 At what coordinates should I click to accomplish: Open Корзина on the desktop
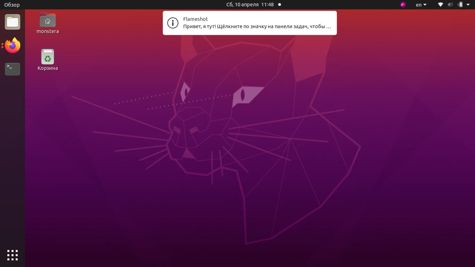[x=47, y=56]
